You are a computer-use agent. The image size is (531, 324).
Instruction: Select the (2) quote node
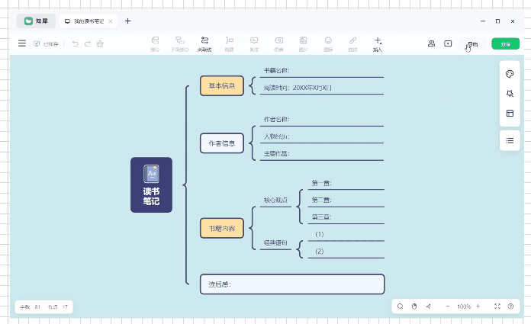pyautogui.click(x=346, y=252)
